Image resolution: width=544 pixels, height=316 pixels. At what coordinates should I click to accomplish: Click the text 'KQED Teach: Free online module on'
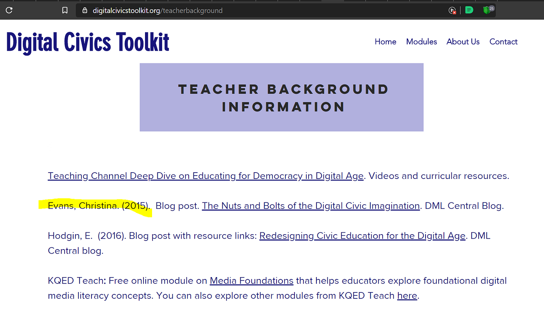click(127, 281)
